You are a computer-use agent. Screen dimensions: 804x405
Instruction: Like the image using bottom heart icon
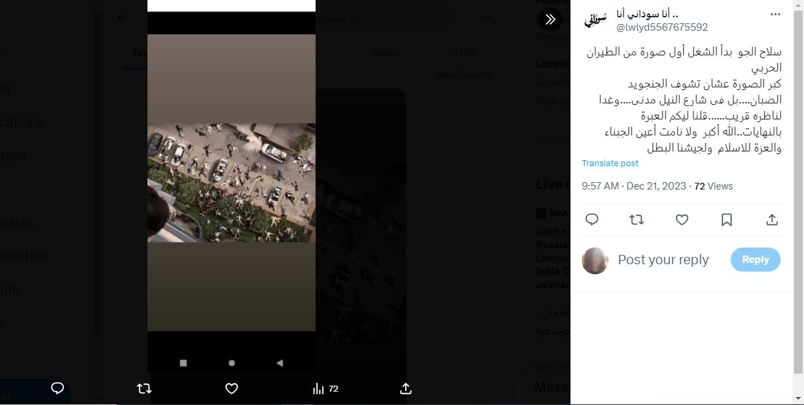[x=231, y=388]
